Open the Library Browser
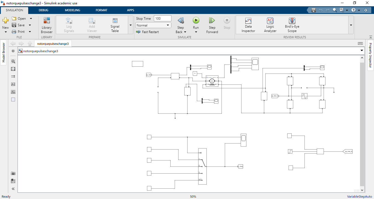The height and width of the screenshot is (199, 374). 47,25
